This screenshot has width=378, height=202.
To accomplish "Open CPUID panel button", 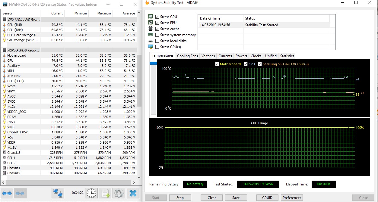I will (x=267, y=198).
